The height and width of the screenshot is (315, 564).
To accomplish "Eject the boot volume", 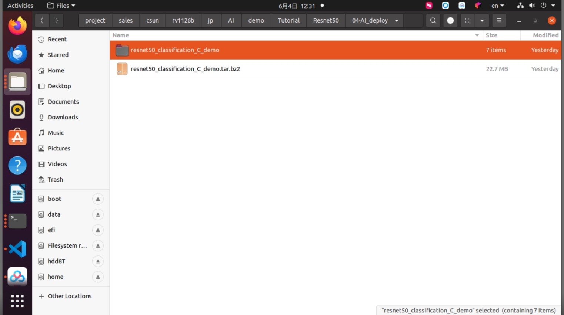I will [98, 199].
